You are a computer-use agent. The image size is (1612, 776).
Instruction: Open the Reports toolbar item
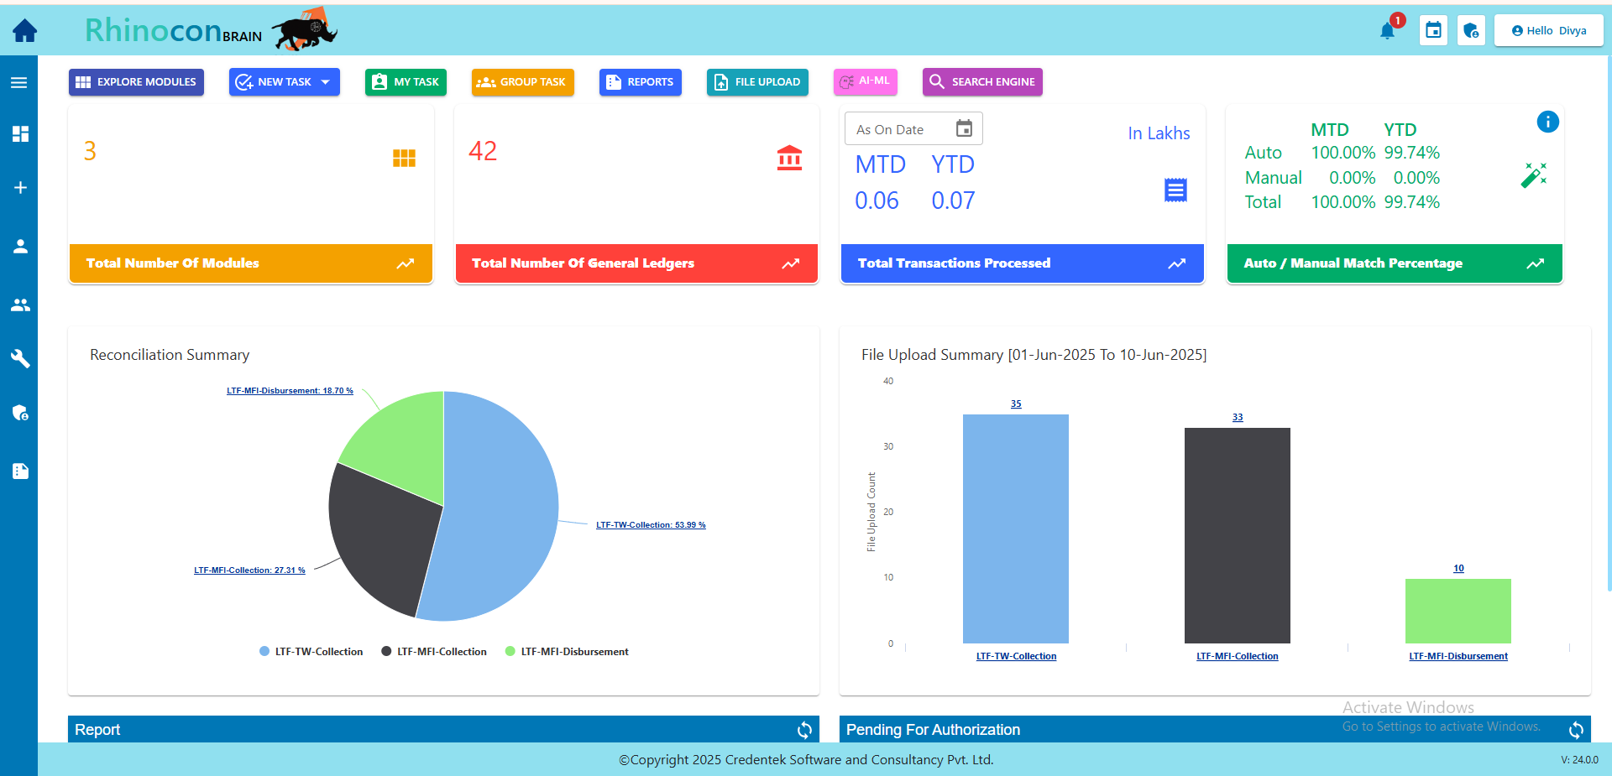640,82
